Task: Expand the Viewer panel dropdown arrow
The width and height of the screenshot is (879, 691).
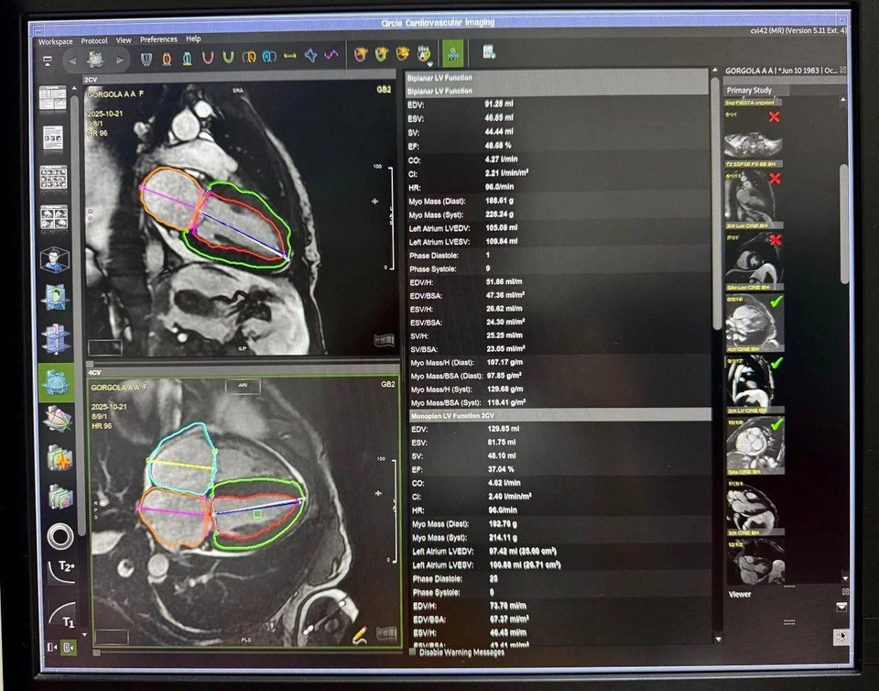Action: point(841,607)
